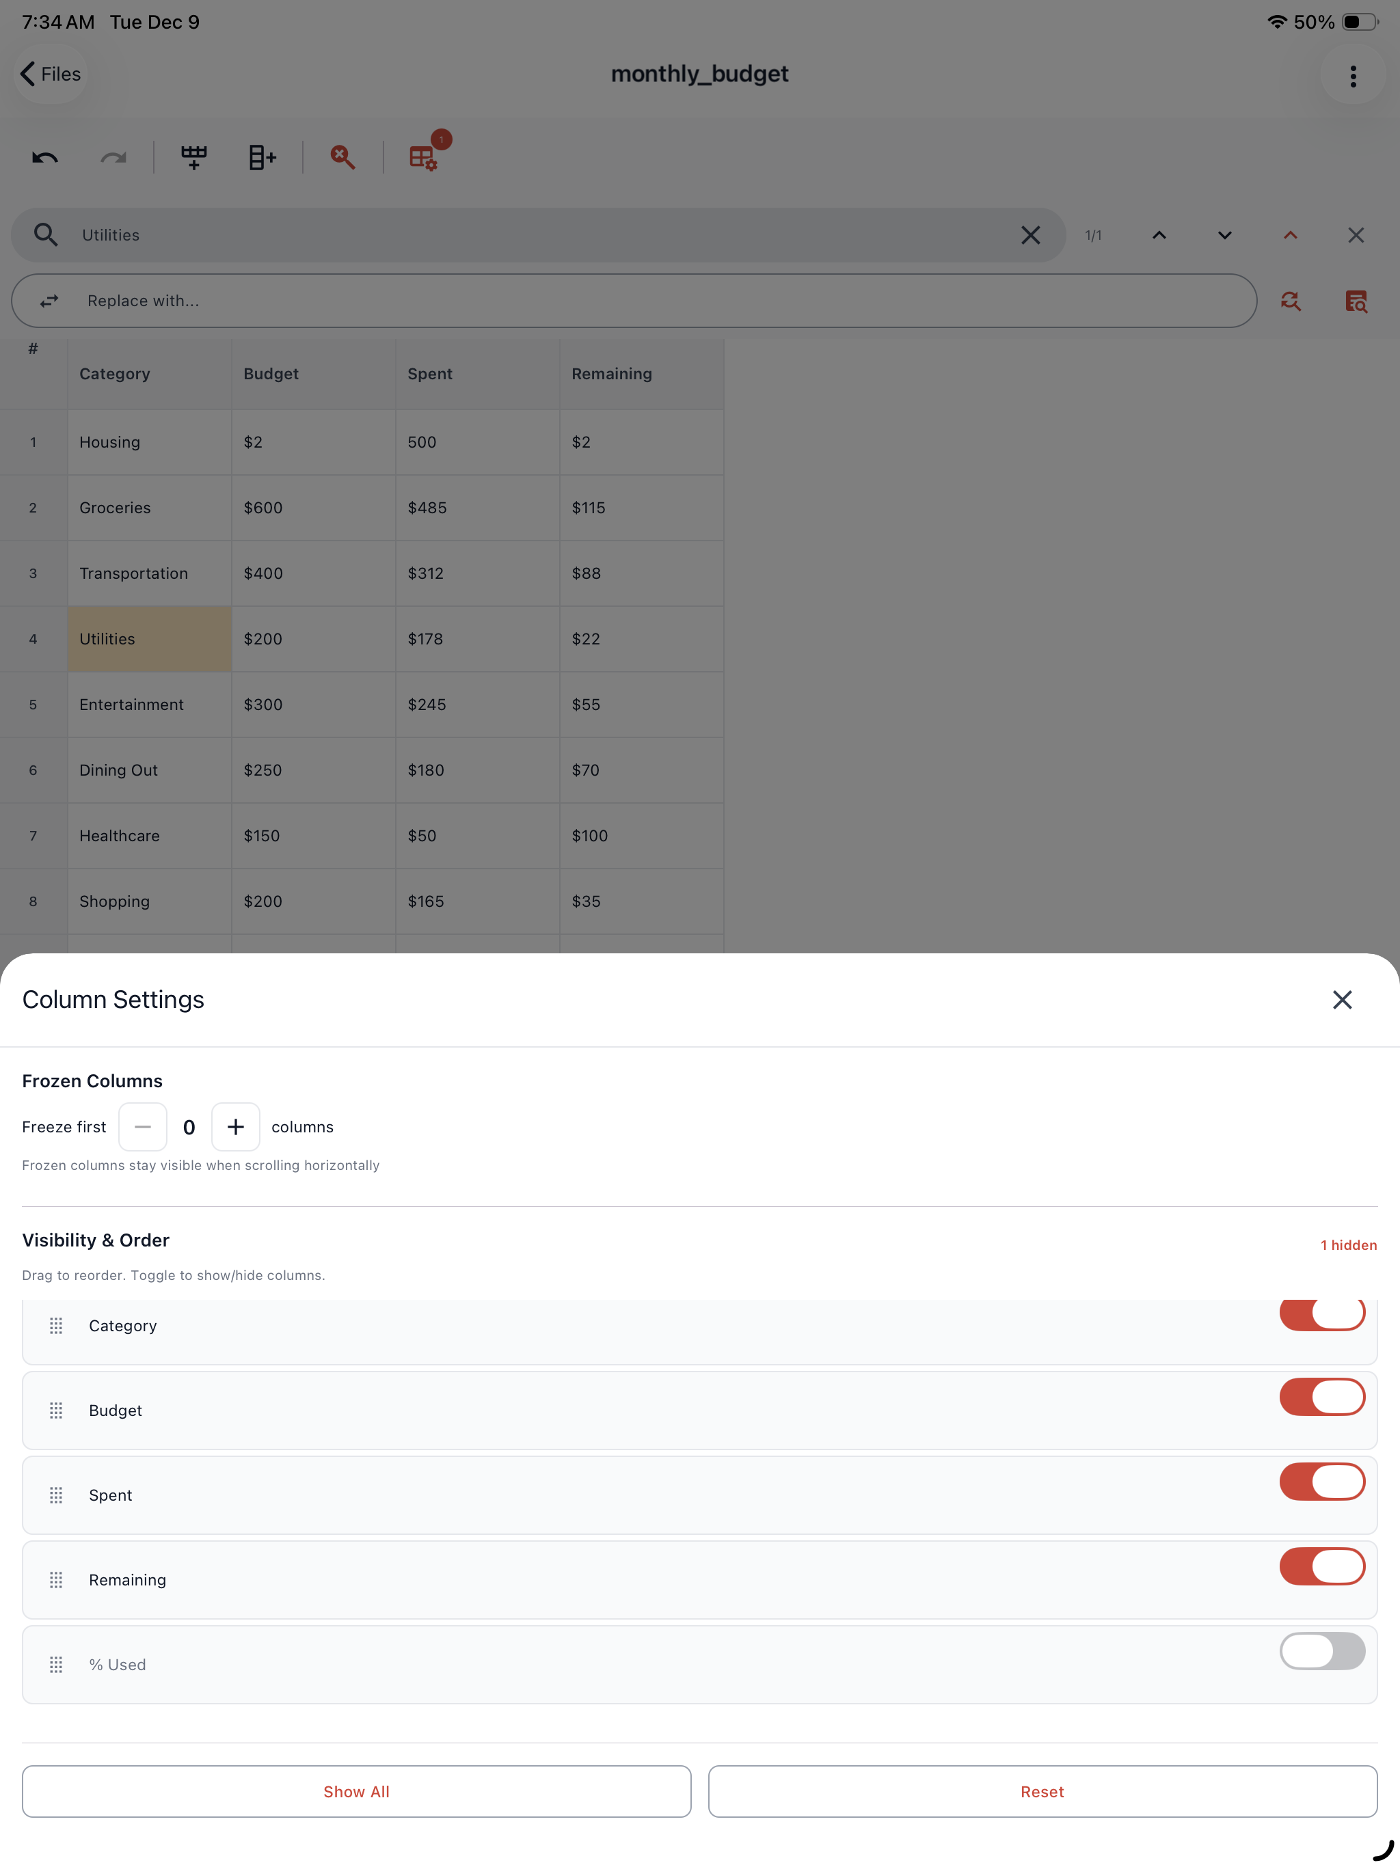The width and height of the screenshot is (1400, 1867).
Task: Select the Entertainment cell
Action: point(150,705)
